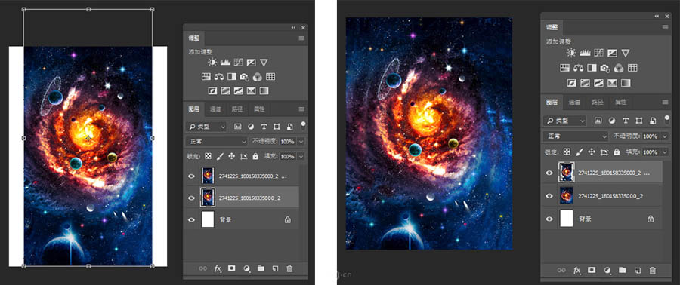Click fill 100% field in right panel
Screen dimensions: 680x285
coord(651,152)
